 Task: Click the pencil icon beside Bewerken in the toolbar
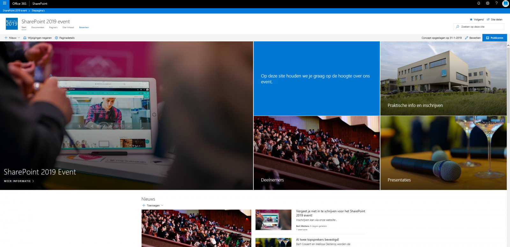(x=467, y=38)
